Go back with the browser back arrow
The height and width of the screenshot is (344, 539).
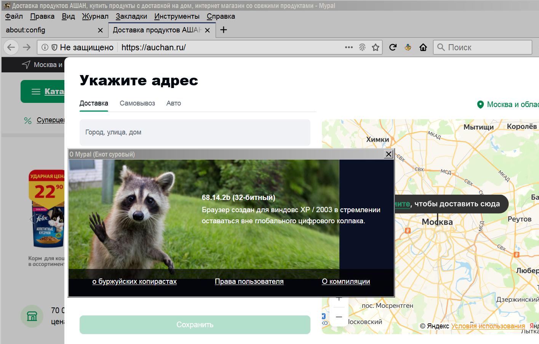[x=11, y=47]
